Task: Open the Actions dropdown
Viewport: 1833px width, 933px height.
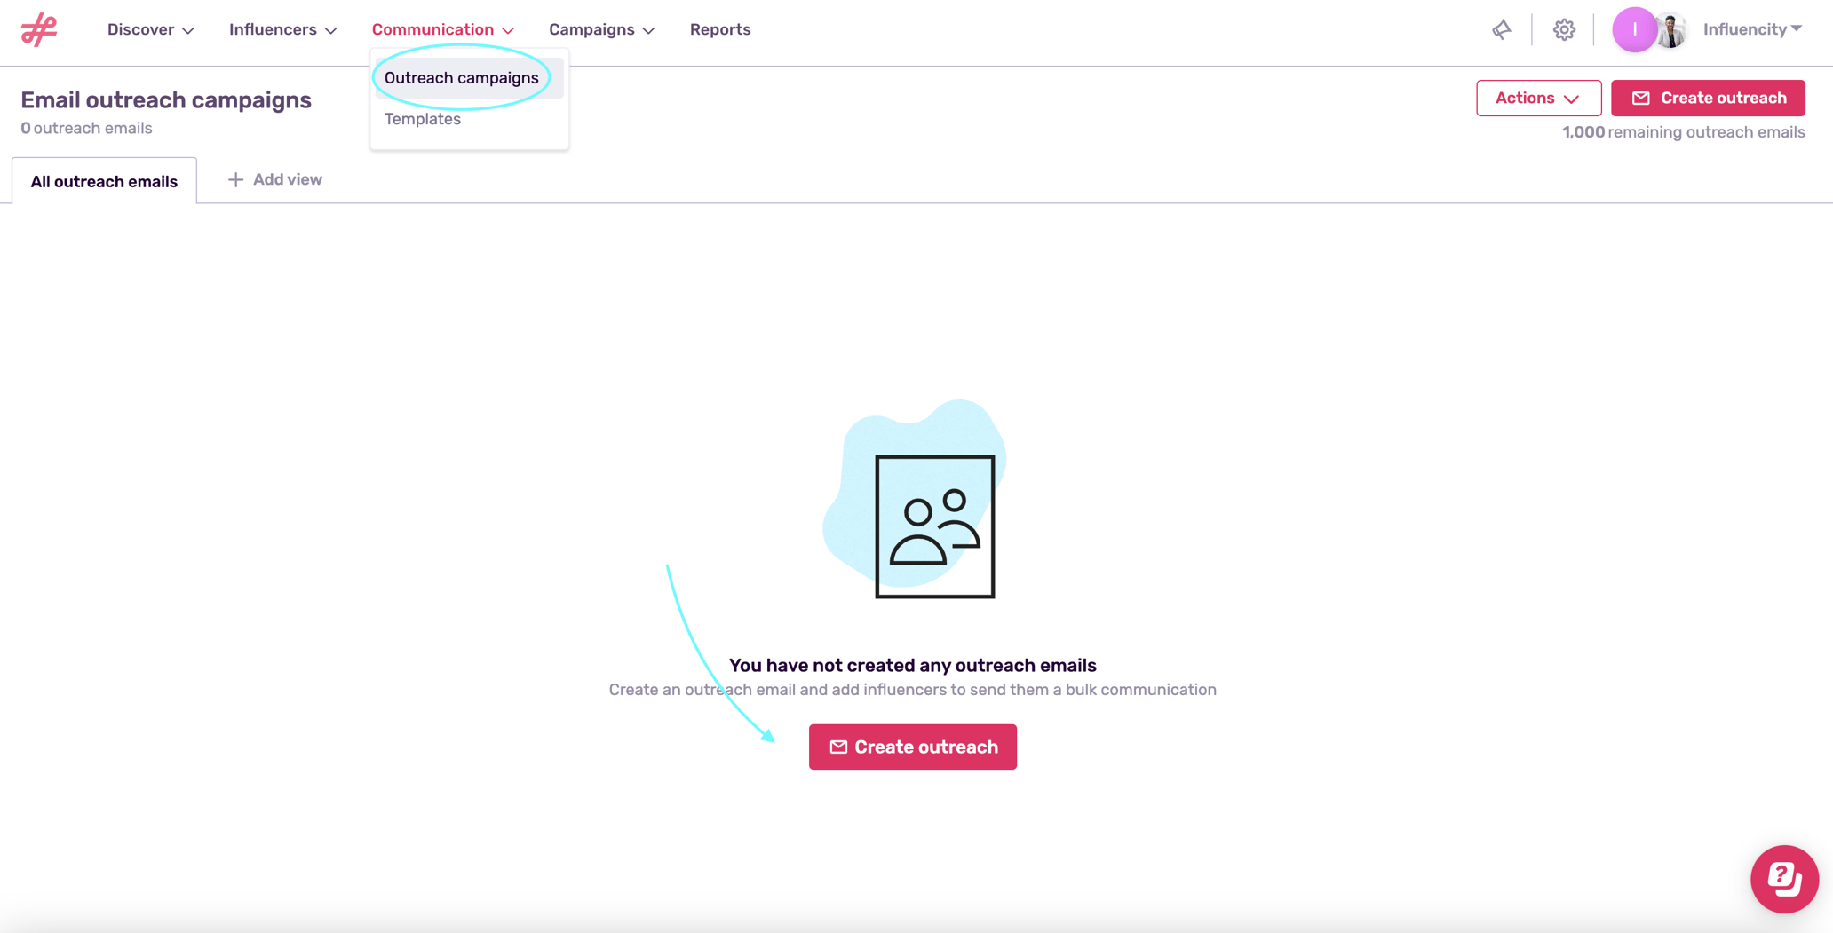Action: [x=1538, y=98]
